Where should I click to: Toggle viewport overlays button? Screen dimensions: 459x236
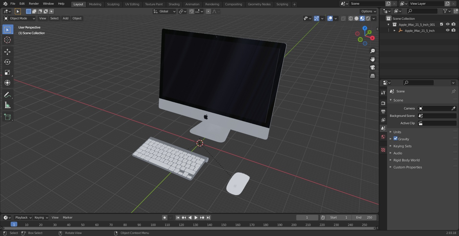point(330,18)
